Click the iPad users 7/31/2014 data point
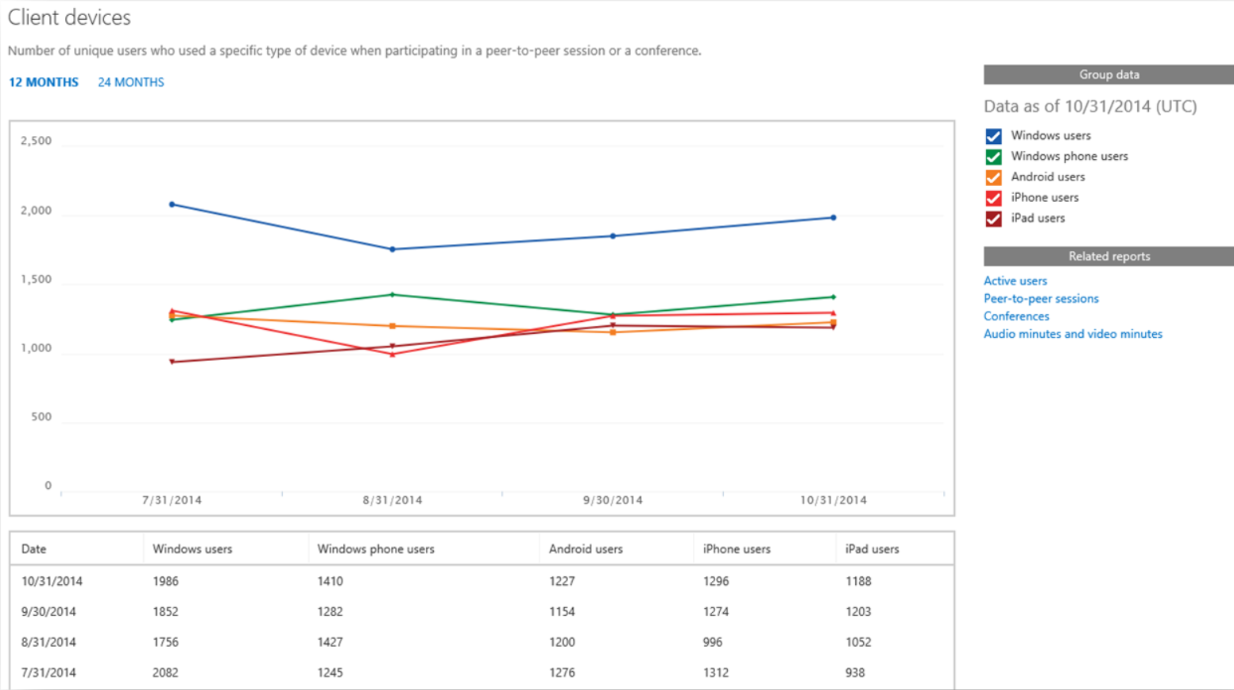Screen dimensions: 1234x690 (172, 362)
